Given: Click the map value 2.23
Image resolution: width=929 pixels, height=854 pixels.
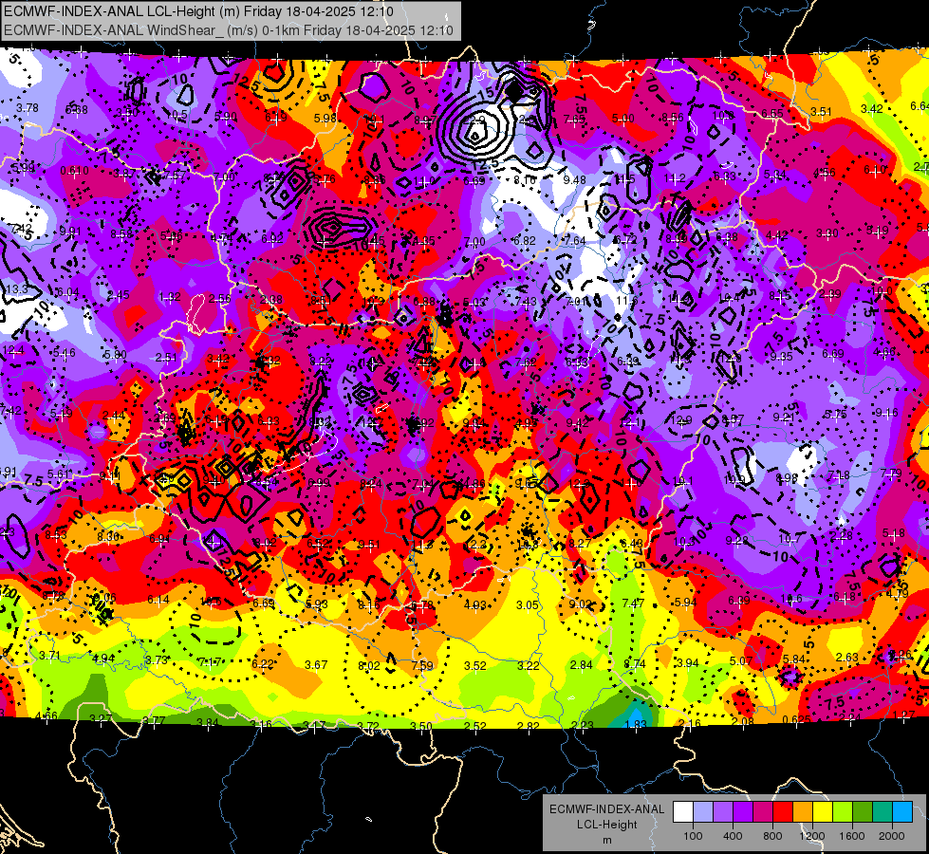Looking at the screenshot, I should [582, 725].
